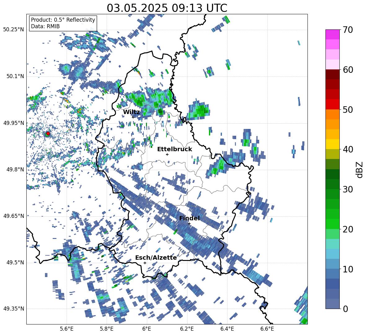Image resolution: width=367 pixels, height=335 pixels.
Task: Pick the magenta color band near 70 dBZ
Action: [332, 34]
